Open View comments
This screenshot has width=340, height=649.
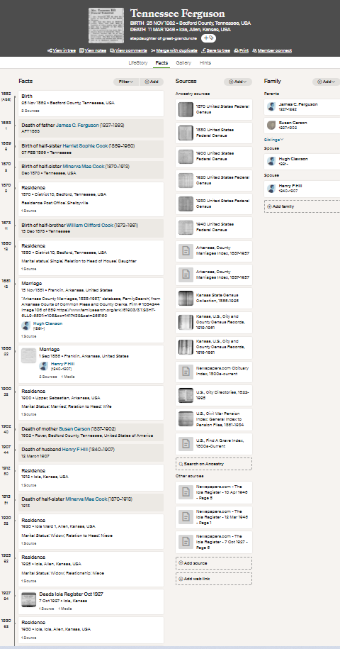[x=128, y=50]
